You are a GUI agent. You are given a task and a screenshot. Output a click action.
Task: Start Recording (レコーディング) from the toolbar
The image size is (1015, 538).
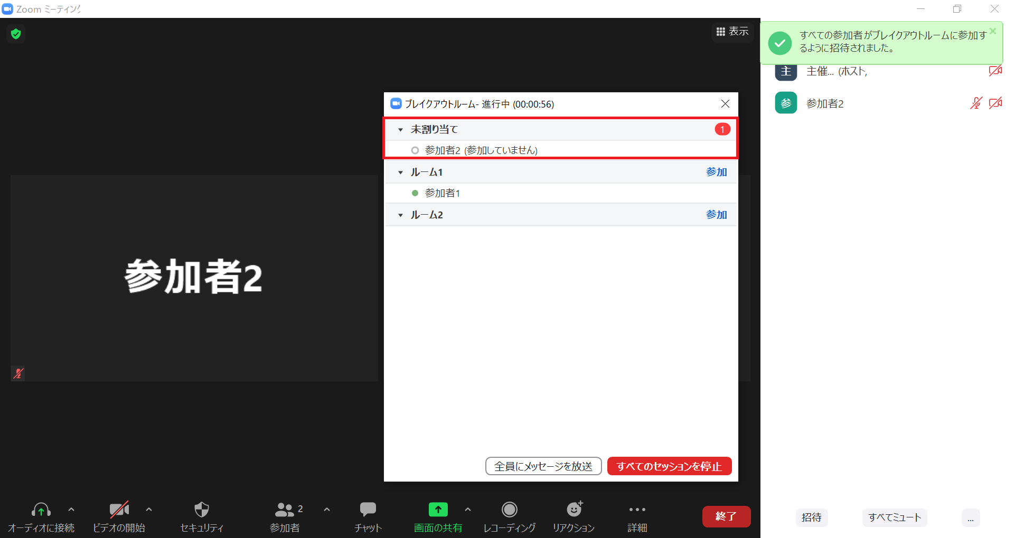coord(509,510)
